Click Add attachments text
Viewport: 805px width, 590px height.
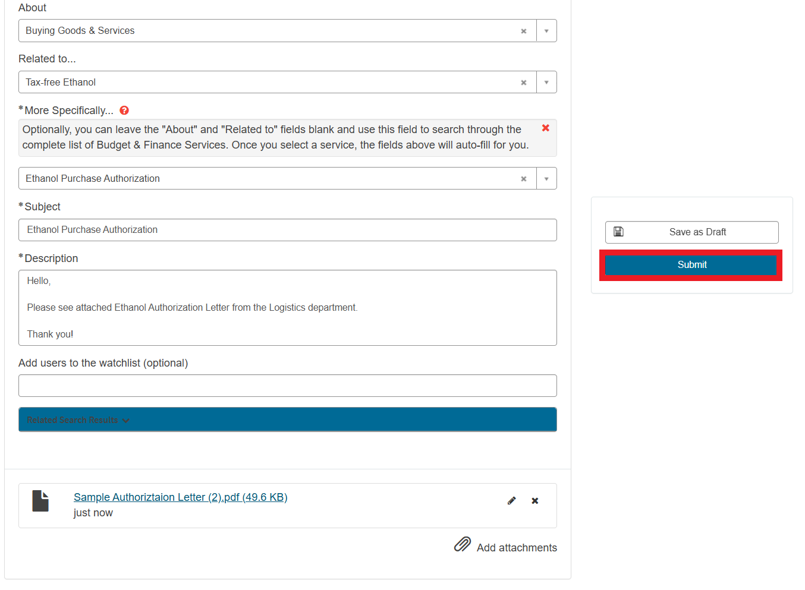[517, 548]
